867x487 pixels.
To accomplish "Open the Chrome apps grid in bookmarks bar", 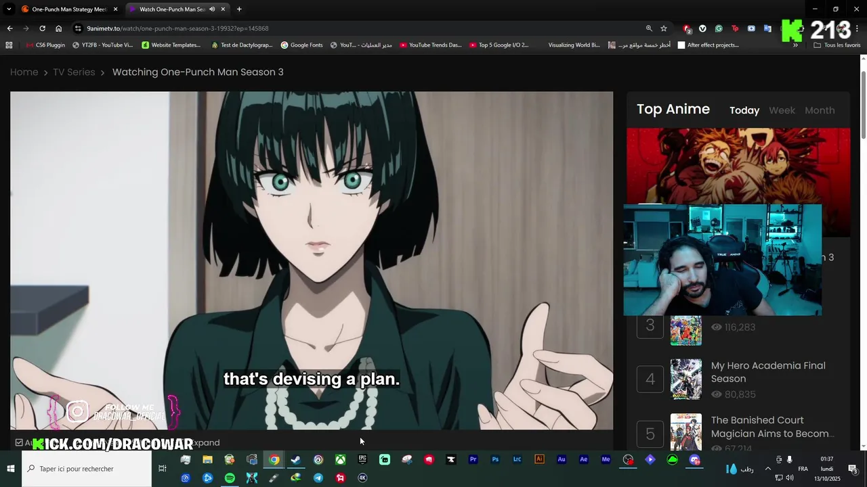I will pyautogui.click(x=9, y=45).
